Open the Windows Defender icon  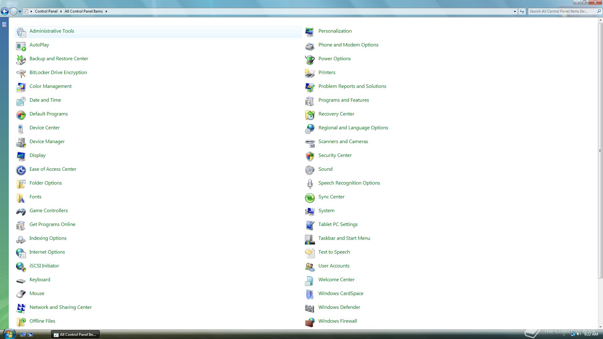pos(310,308)
